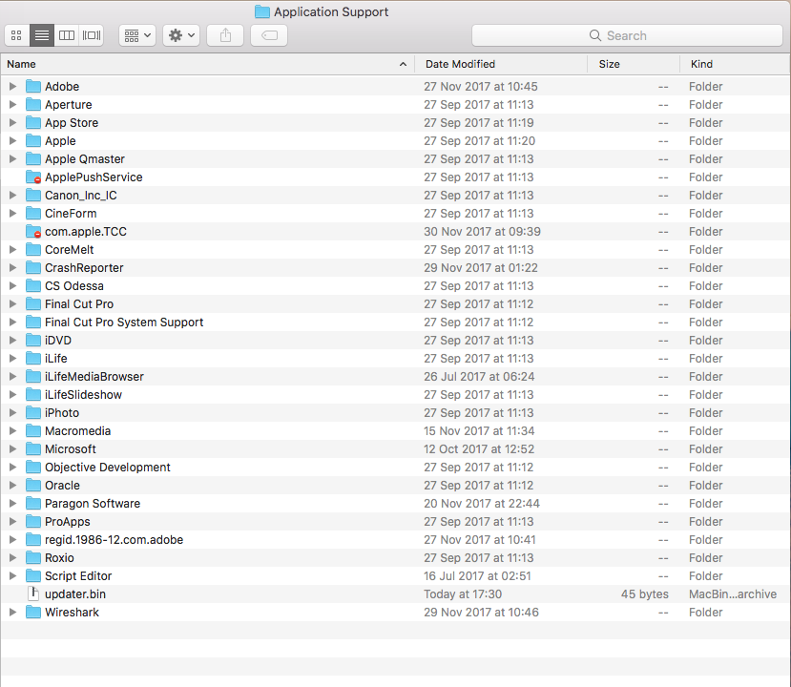The height and width of the screenshot is (687, 791).
Task: Expand the CineForm folder
Action: coord(12,214)
